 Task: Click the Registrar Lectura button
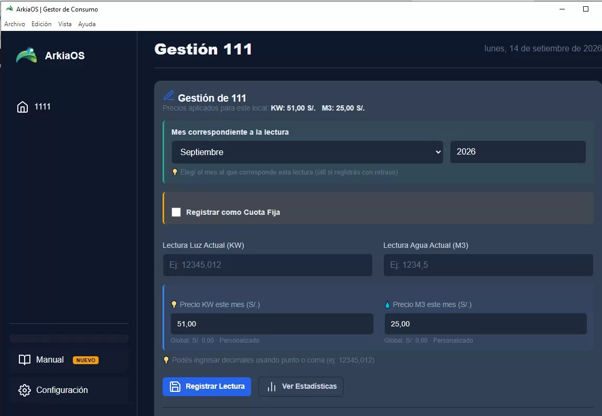pyautogui.click(x=207, y=387)
